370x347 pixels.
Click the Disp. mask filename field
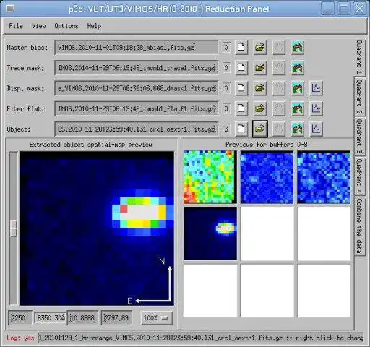137,88
